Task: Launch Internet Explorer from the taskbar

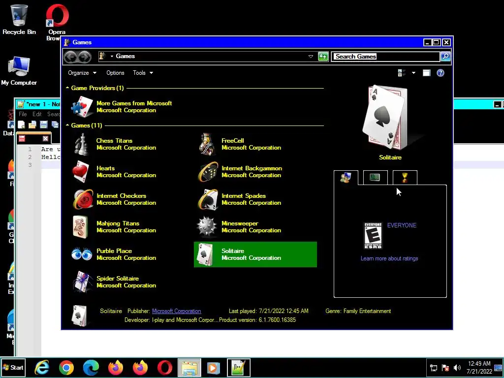Action: tap(42, 367)
